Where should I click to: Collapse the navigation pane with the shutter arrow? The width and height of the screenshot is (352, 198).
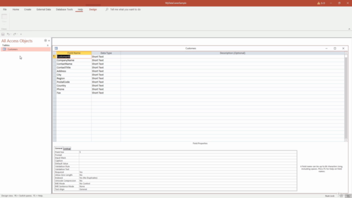pyautogui.click(x=49, y=41)
